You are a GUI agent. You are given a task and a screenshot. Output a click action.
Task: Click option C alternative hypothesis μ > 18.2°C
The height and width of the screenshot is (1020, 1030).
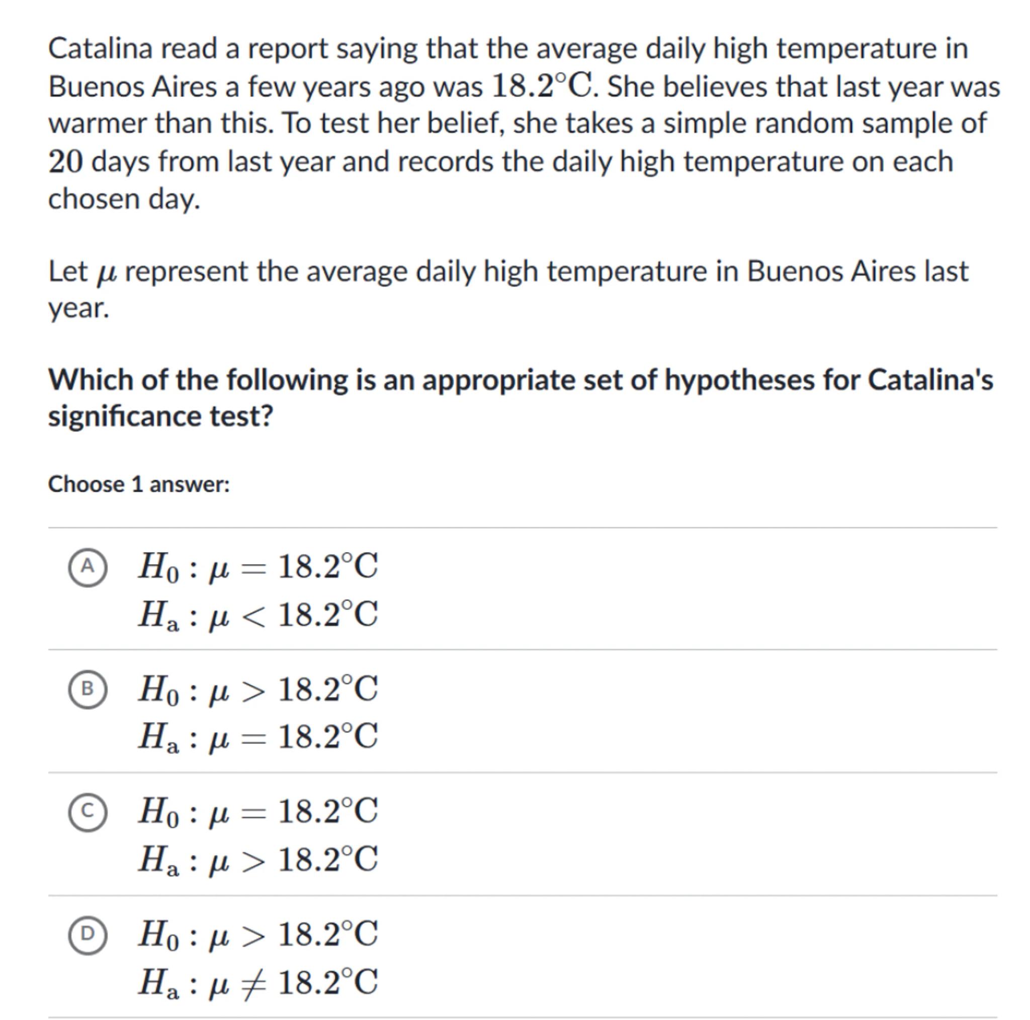pos(258,860)
